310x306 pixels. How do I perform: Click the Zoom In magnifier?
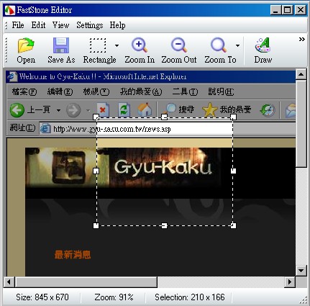pyautogui.click(x=140, y=50)
